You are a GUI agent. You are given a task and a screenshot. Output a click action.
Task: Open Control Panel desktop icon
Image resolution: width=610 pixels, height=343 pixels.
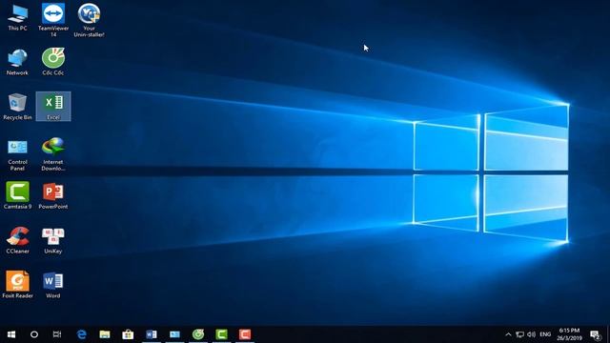tap(17, 155)
